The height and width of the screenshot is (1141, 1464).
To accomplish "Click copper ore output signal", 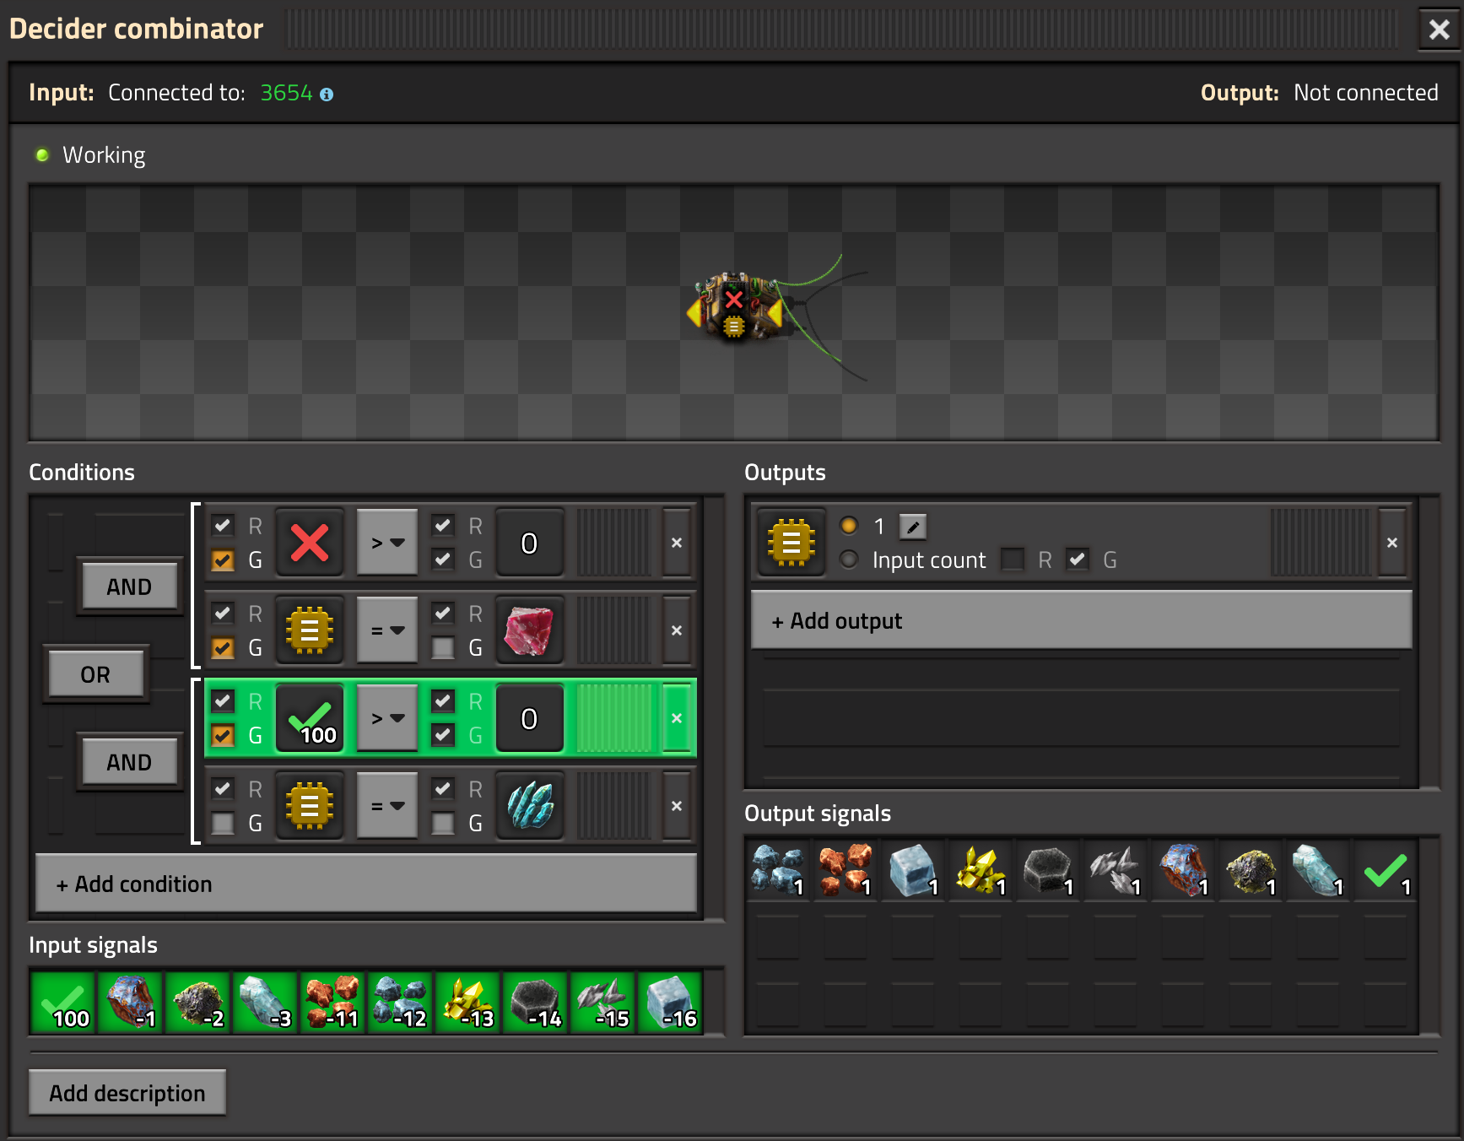I will [845, 870].
